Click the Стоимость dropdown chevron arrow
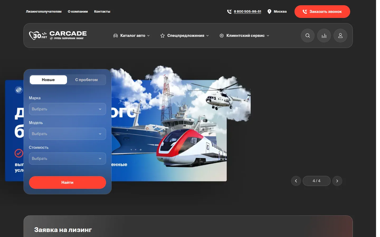Viewport: 380px width, 237px height. 100,159
